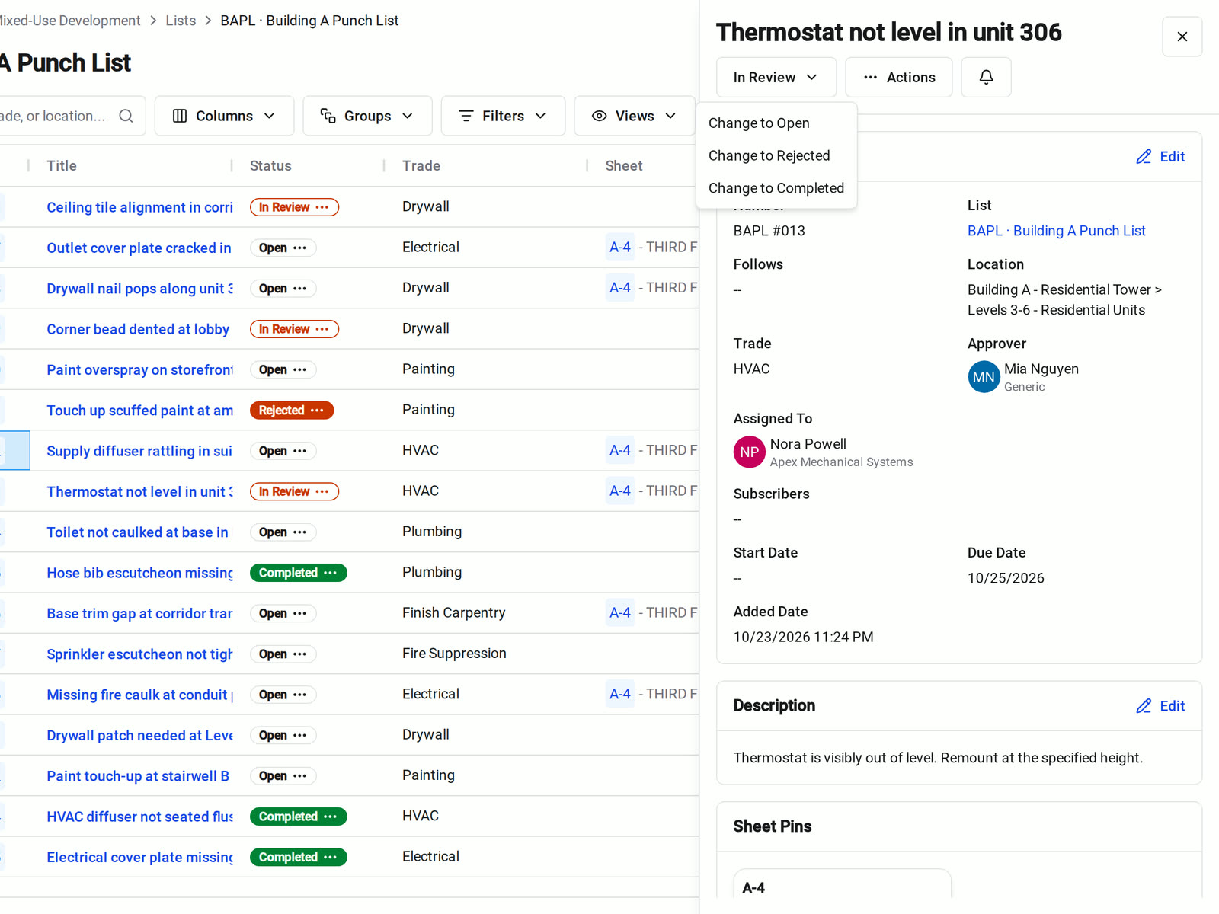The width and height of the screenshot is (1219, 914).
Task: Open the Actions menu button
Action: click(898, 77)
